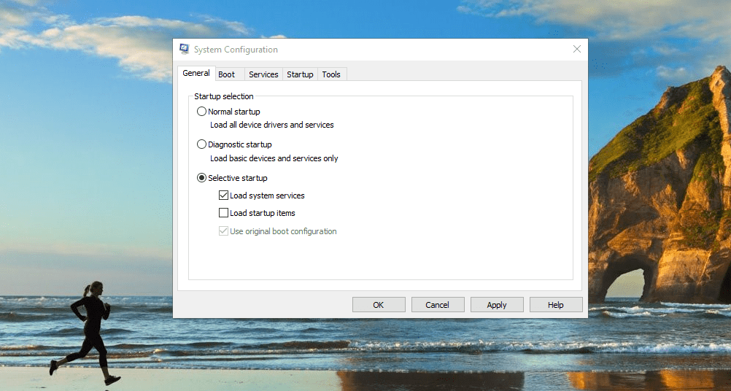Click the 'Load all device drivers and services' description
Image resolution: width=731 pixels, height=391 pixels.
[271, 125]
